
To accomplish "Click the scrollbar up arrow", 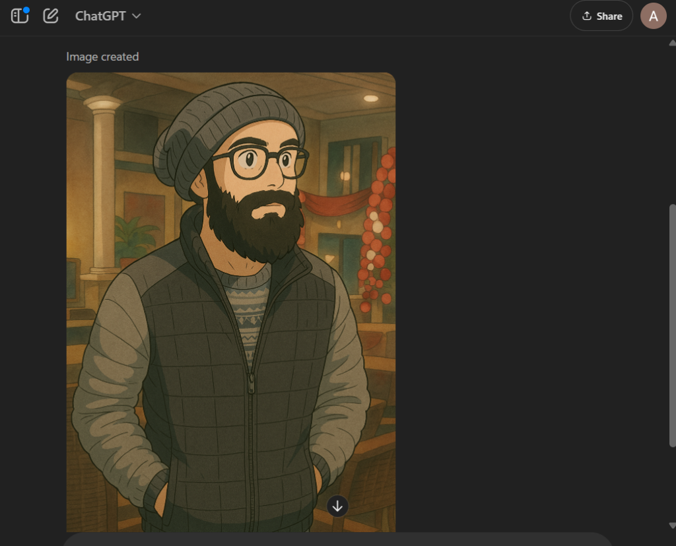I will tap(671, 42).
